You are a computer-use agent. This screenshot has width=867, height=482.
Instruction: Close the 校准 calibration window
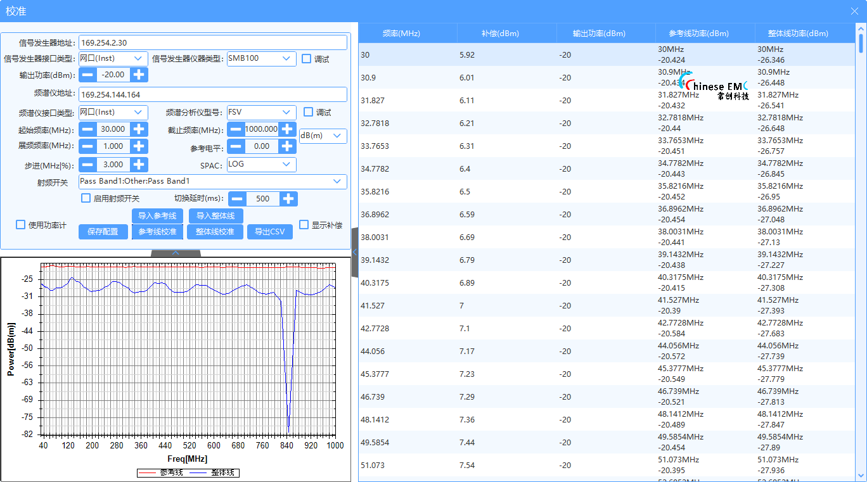[x=855, y=11]
